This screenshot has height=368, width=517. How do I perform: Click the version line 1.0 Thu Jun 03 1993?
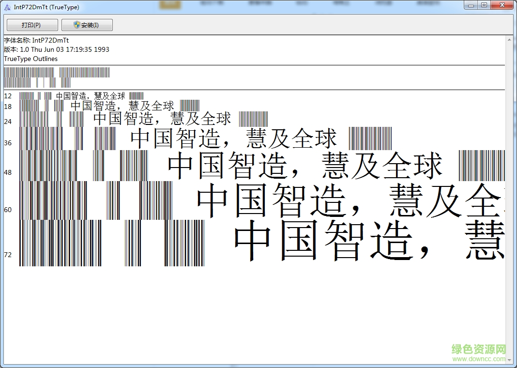coord(56,49)
